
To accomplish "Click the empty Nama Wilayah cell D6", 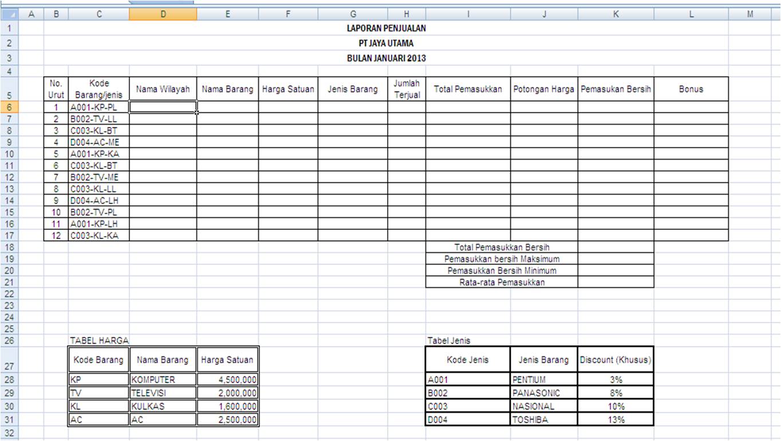I will point(163,107).
